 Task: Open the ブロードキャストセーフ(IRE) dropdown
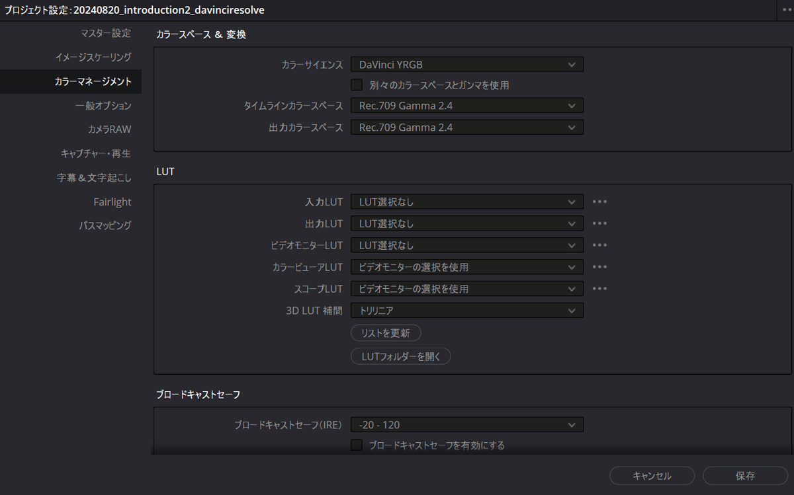(467, 425)
